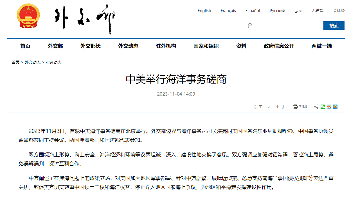Share article to Weibo icon
This screenshot has width=349, height=199.
click(x=329, y=107)
